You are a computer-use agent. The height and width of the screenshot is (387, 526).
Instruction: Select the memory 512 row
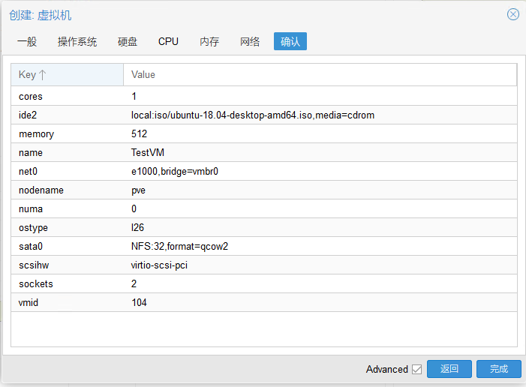tap(263, 133)
